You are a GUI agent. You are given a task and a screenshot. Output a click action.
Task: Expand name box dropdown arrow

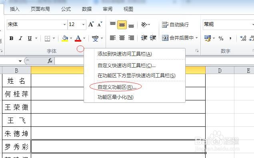20,61
